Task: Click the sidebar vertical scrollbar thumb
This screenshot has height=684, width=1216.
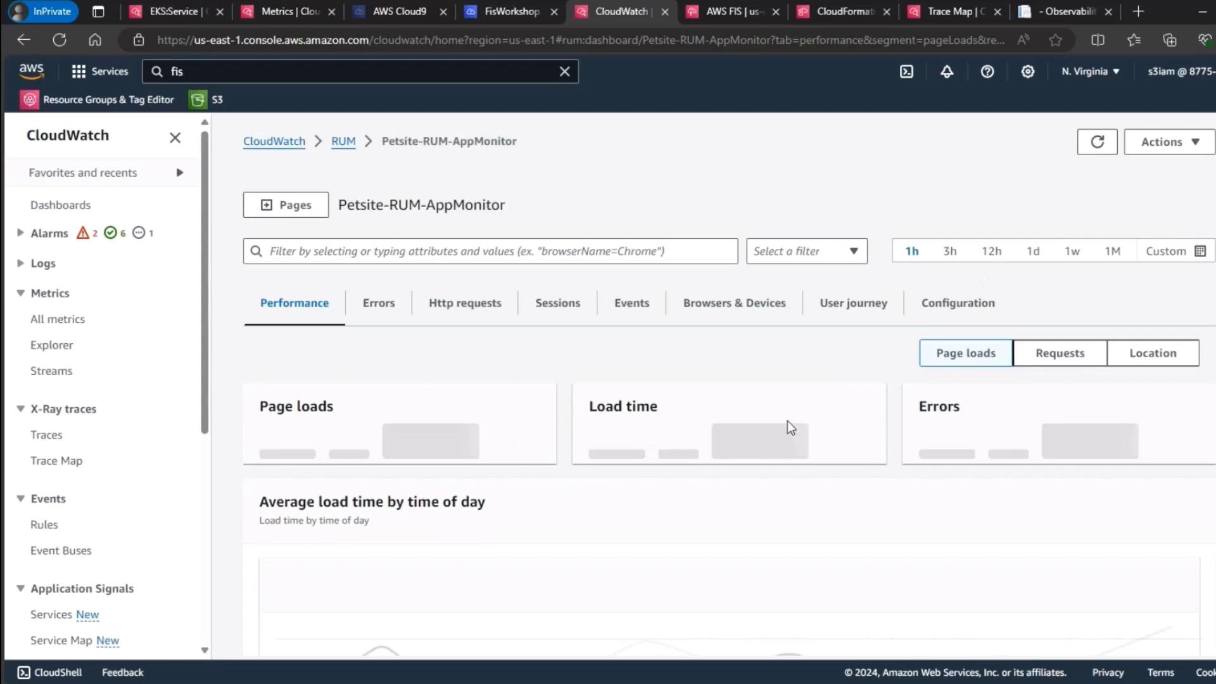Action: (x=205, y=282)
